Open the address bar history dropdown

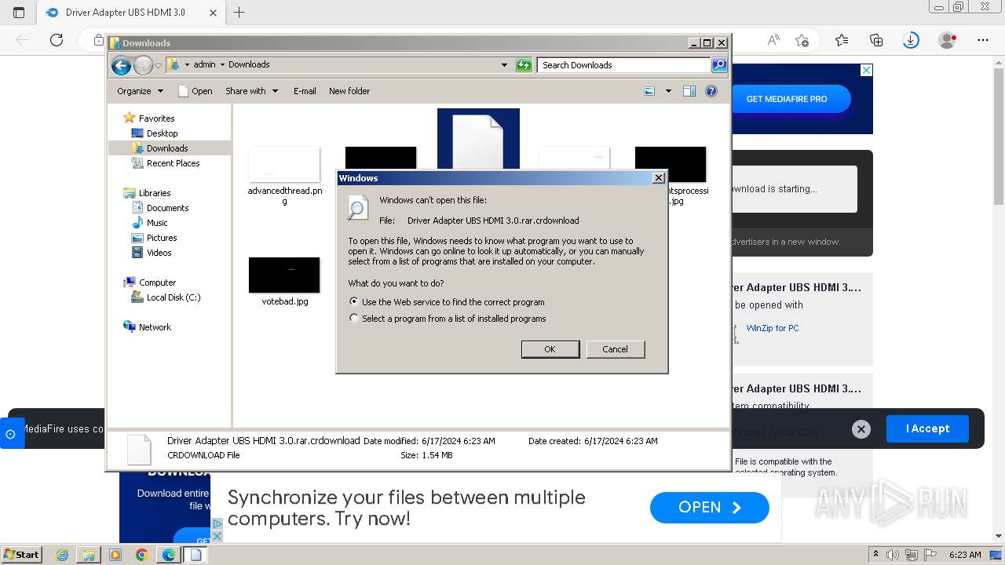point(504,65)
